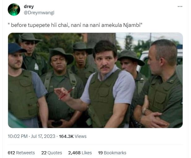Click the 19 Bookmarks count
This screenshot has width=191, height=158.
(112, 153)
